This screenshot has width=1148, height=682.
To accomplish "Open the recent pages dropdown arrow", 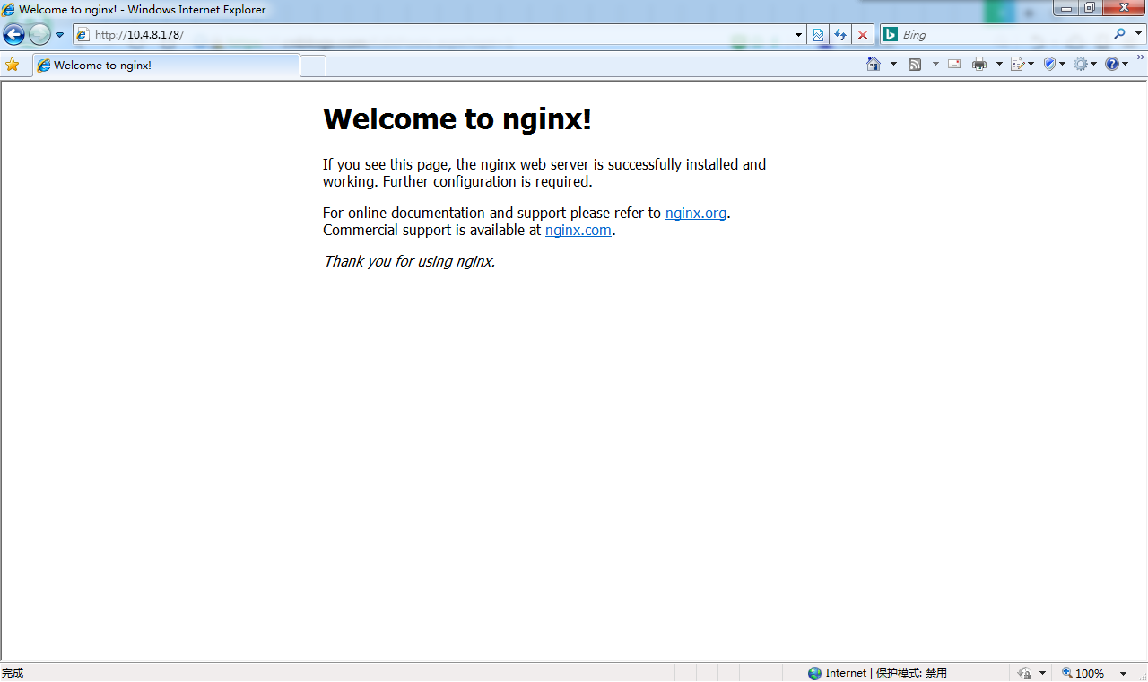I will 60,35.
